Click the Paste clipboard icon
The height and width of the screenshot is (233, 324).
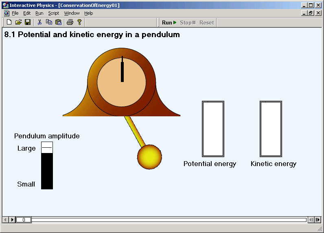coord(59,22)
